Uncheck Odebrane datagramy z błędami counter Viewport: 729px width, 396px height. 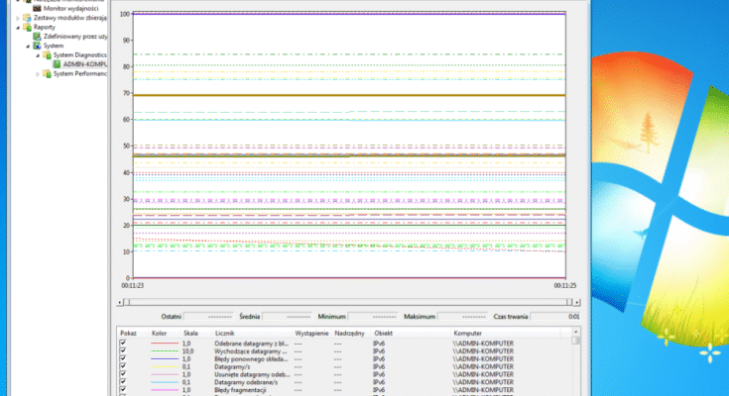pyautogui.click(x=123, y=342)
